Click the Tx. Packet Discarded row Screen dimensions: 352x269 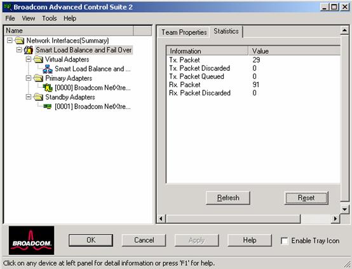[x=254, y=68]
